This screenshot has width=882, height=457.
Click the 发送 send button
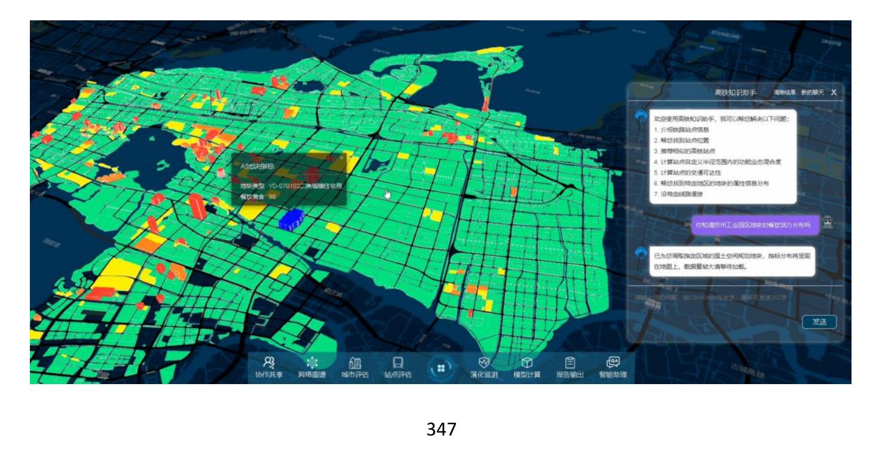[819, 322]
